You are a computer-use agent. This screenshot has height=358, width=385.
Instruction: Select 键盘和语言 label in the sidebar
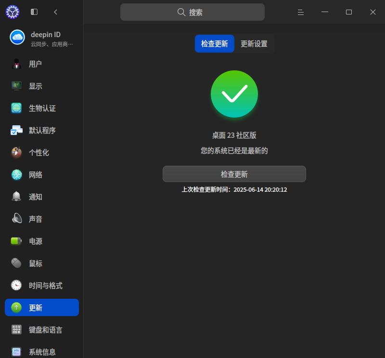point(45,330)
